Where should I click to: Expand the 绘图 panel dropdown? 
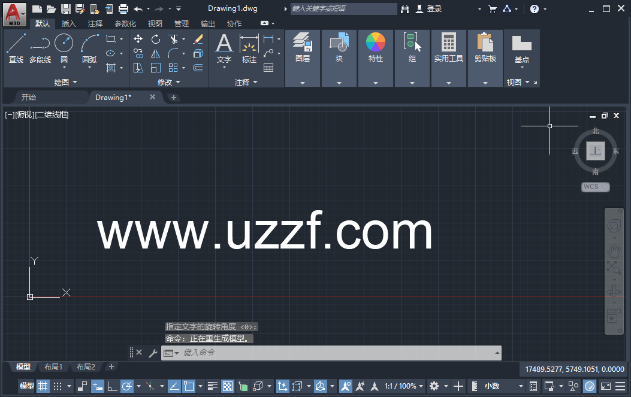point(67,82)
